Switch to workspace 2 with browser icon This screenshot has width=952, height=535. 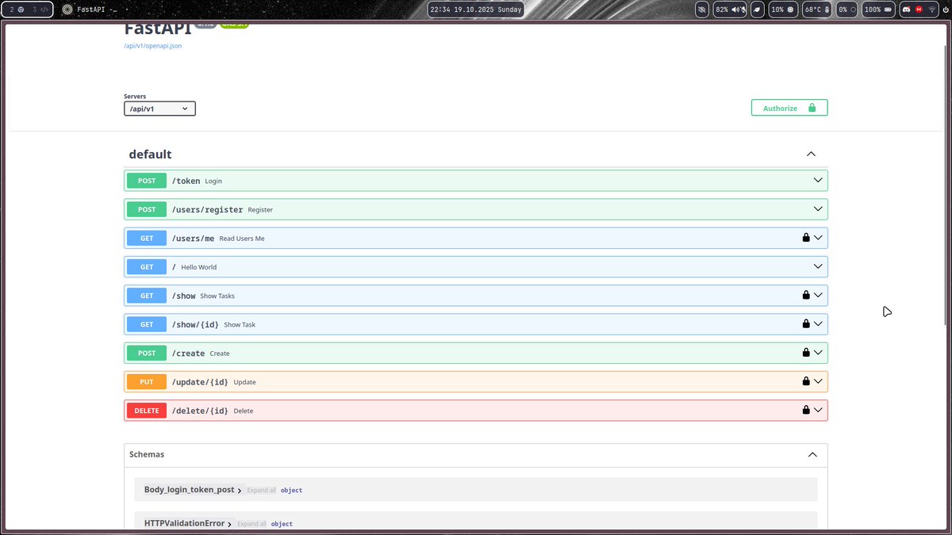click(x=16, y=10)
